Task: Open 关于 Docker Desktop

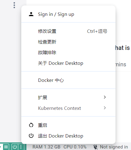Action: pos(68,63)
